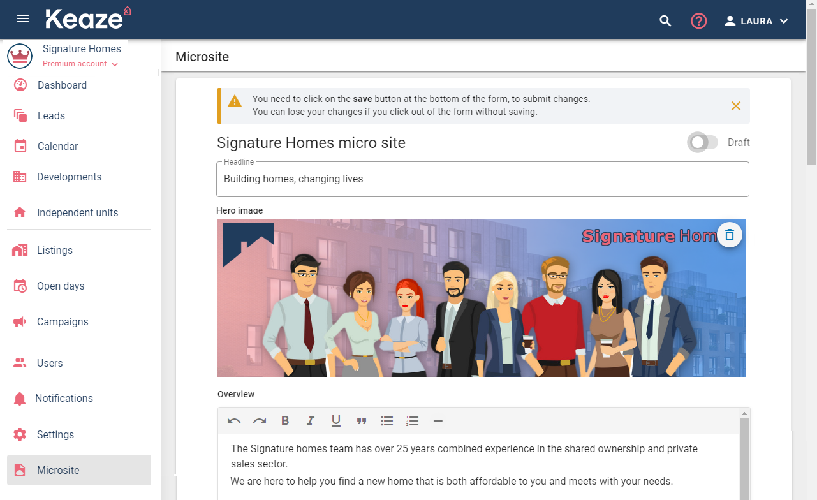This screenshot has width=817, height=500.
Task: Open the hamburger navigation menu
Action: (x=23, y=19)
